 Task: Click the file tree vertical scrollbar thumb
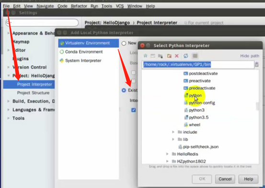(x=257, y=106)
